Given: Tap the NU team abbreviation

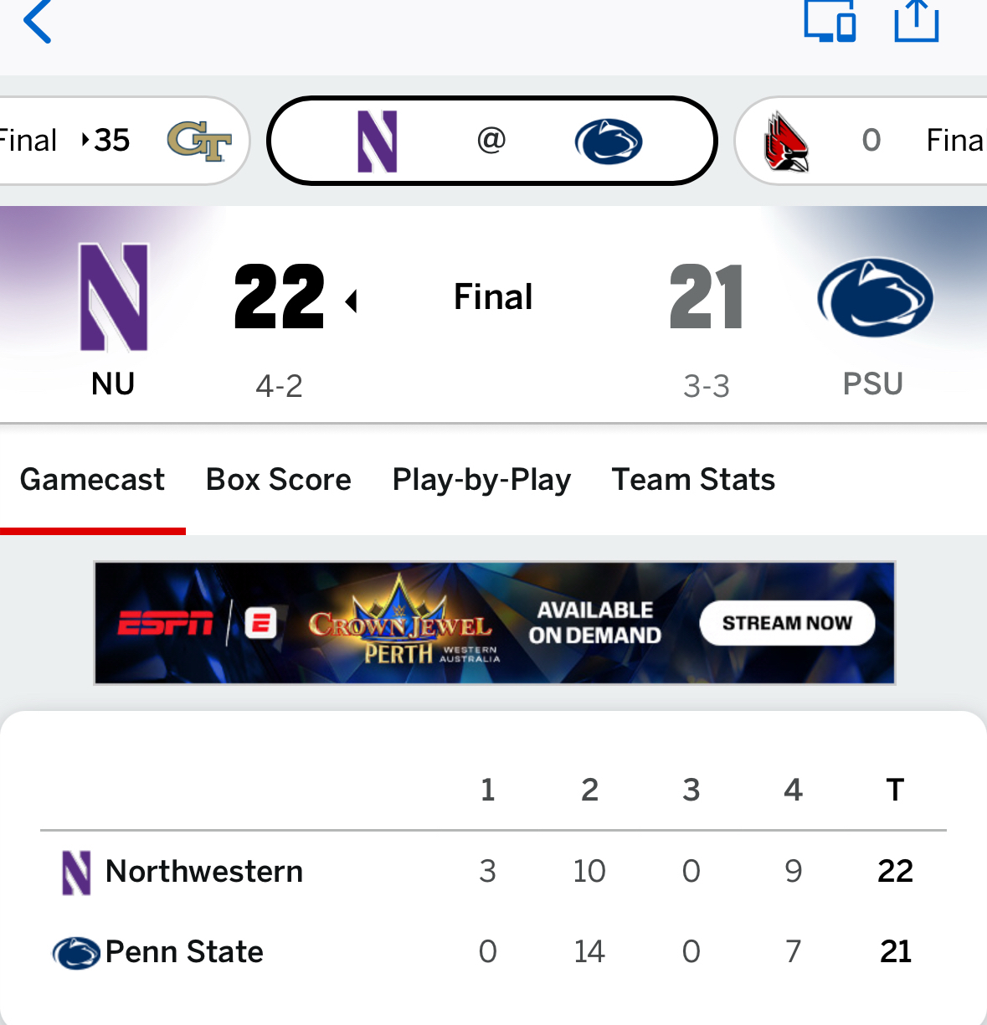Looking at the screenshot, I should 113,384.
